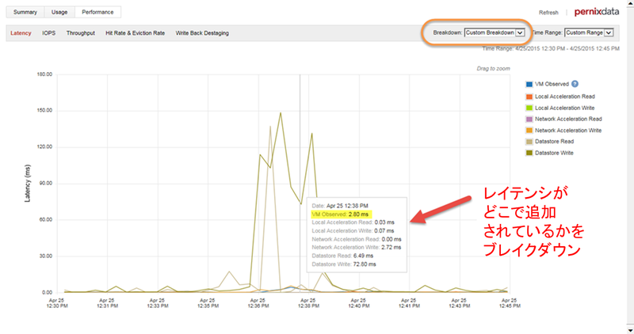Click the Local Acceleration Read legend label
Screen dimensions: 634x334
(x=565, y=97)
